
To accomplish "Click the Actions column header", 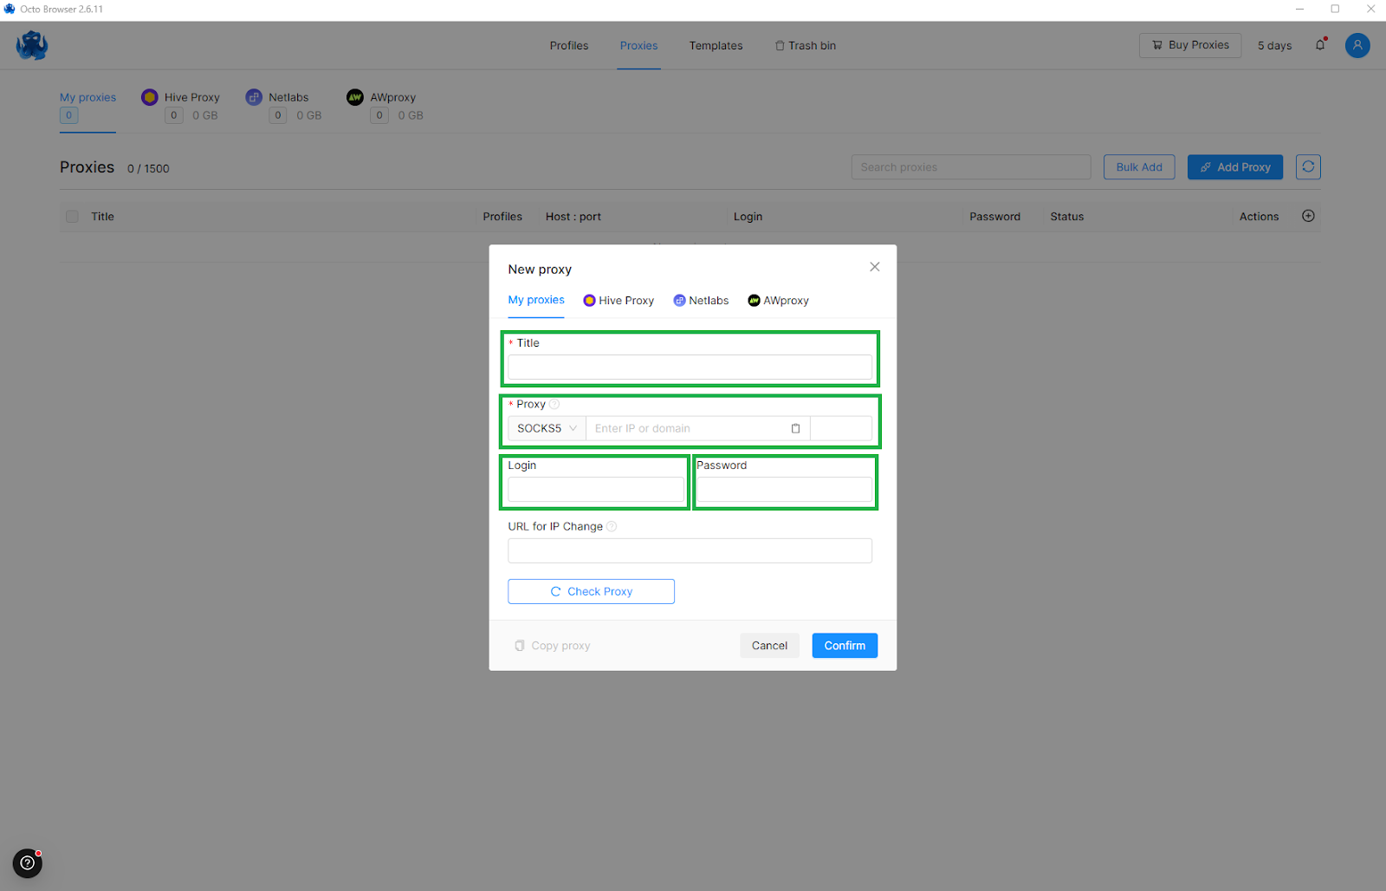I will [x=1259, y=217].
